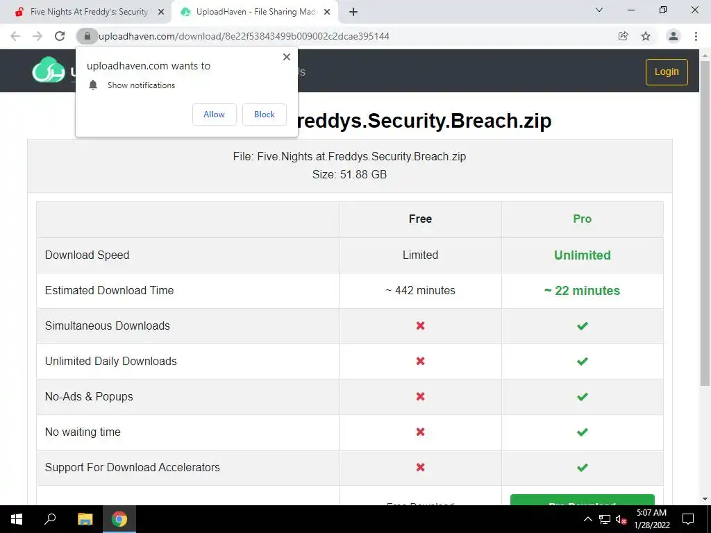The width and height of the screenshot is (711, 533).
Task: Click the Download Speed row label
Action: coord(87,255)
